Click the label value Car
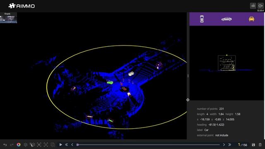The height and width of the screenshot is (149, 265). point(206,130)
